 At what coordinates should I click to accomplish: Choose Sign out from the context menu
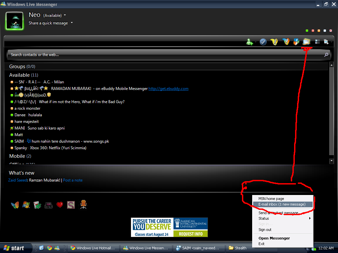(x=265, y=230)
